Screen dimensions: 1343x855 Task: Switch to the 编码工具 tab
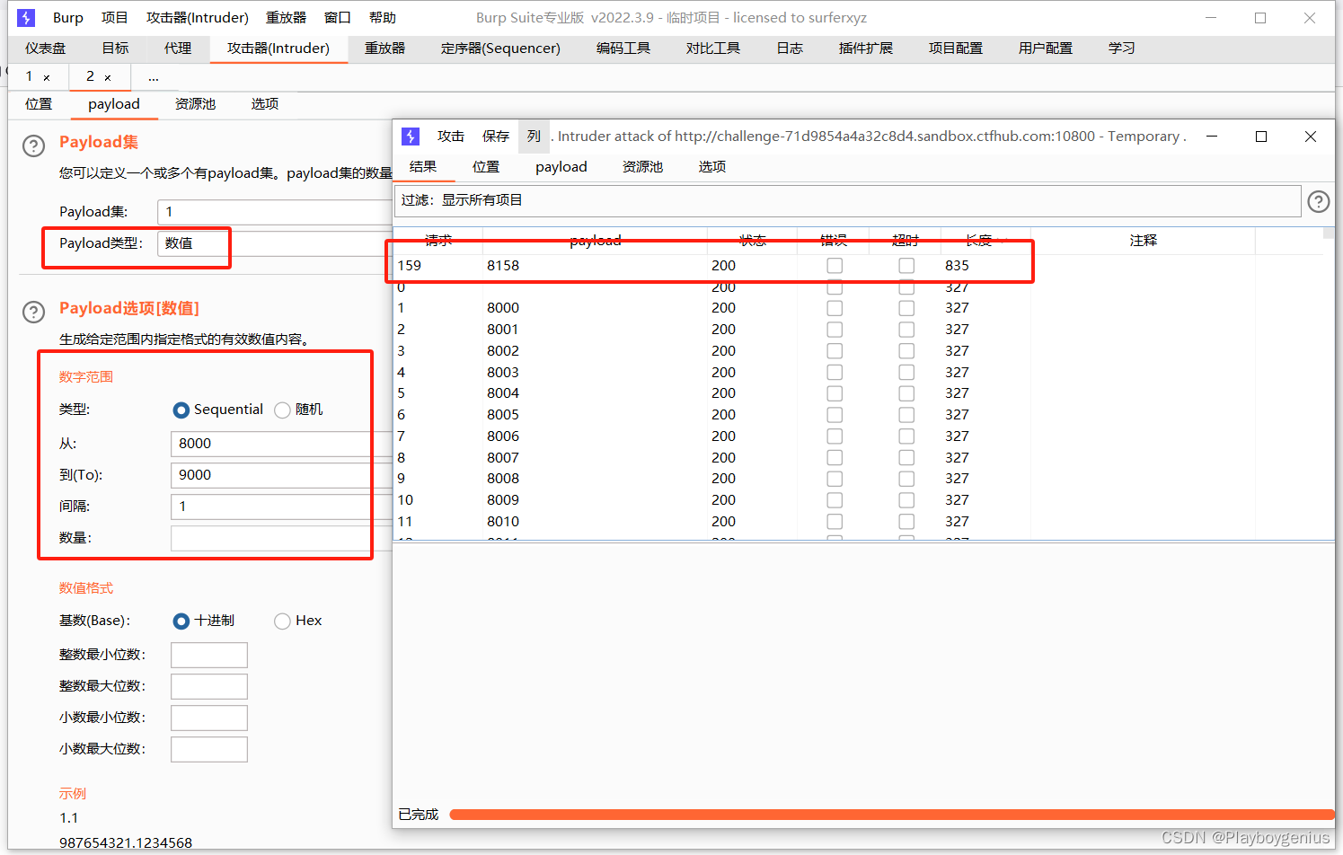click(x=623, y=48)
